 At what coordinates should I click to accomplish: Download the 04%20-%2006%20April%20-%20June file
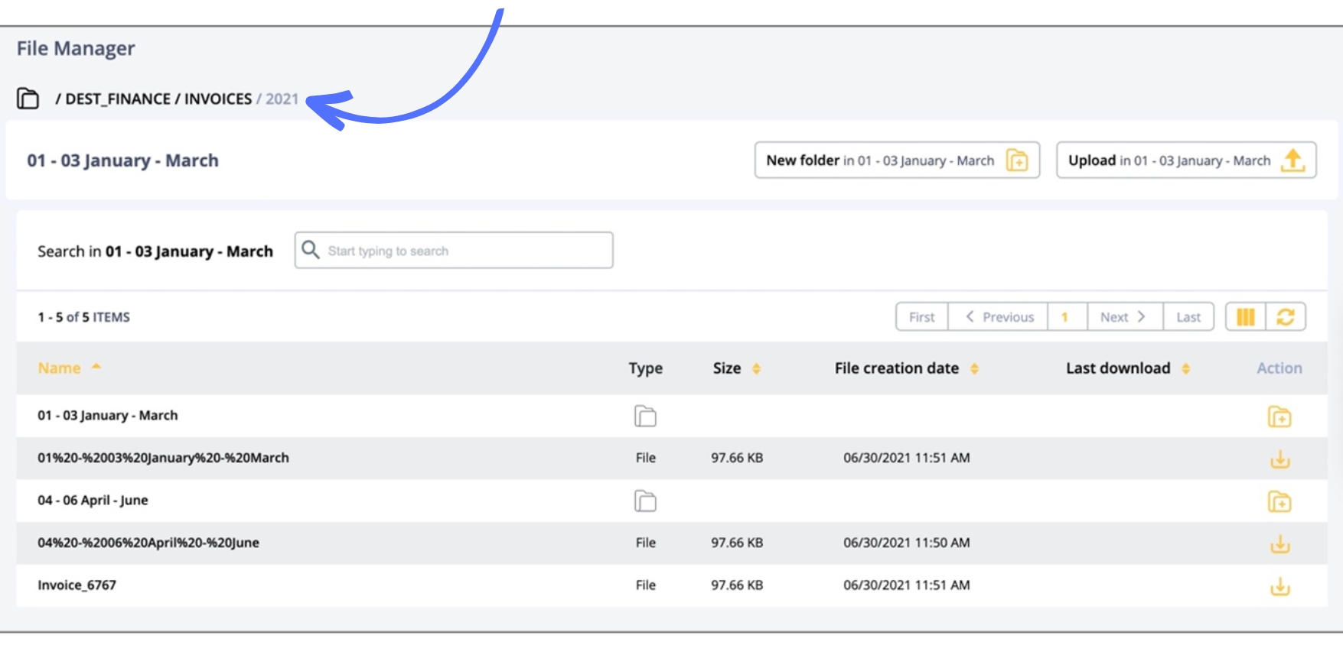click(1279, 544)
